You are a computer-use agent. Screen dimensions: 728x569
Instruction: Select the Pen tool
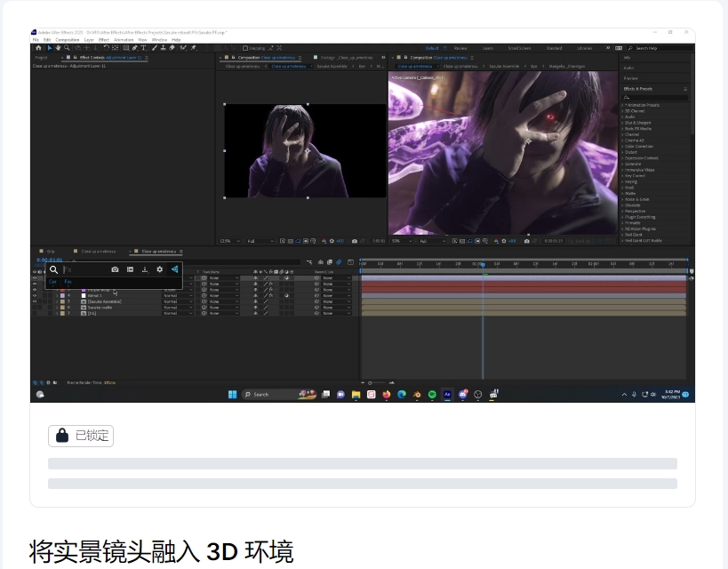134,48
